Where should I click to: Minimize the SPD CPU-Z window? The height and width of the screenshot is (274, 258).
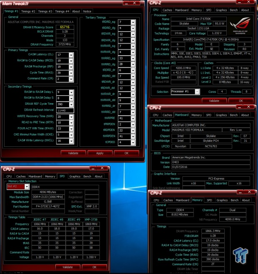93,168
